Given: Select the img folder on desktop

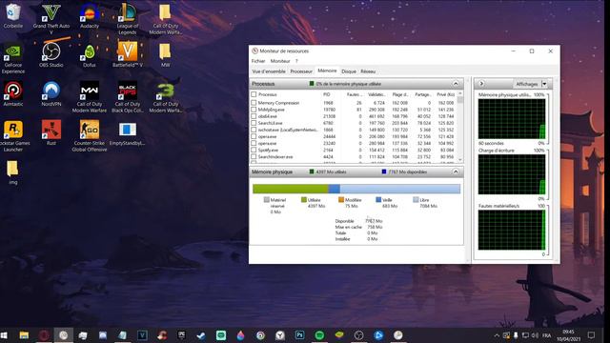Looking at the screenshot, I should point(12,171).
